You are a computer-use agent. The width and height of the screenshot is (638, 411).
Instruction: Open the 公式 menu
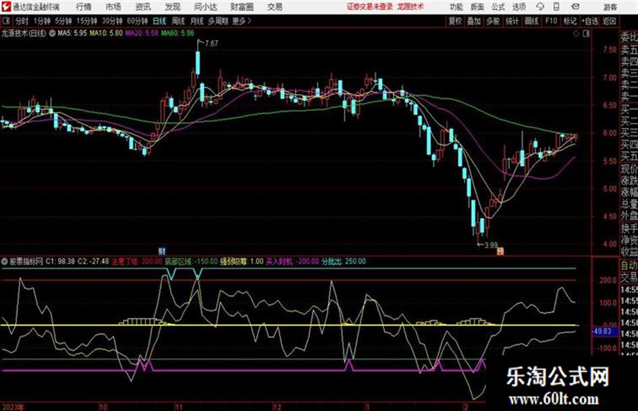(x=498, y=7)
